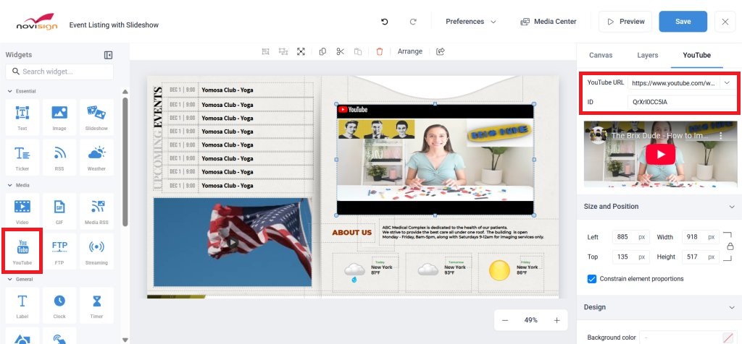Image resolution: width=742 pixels, height=344 pixels.
Task: Open the Preferences dropdown
Action: [471, 22]
